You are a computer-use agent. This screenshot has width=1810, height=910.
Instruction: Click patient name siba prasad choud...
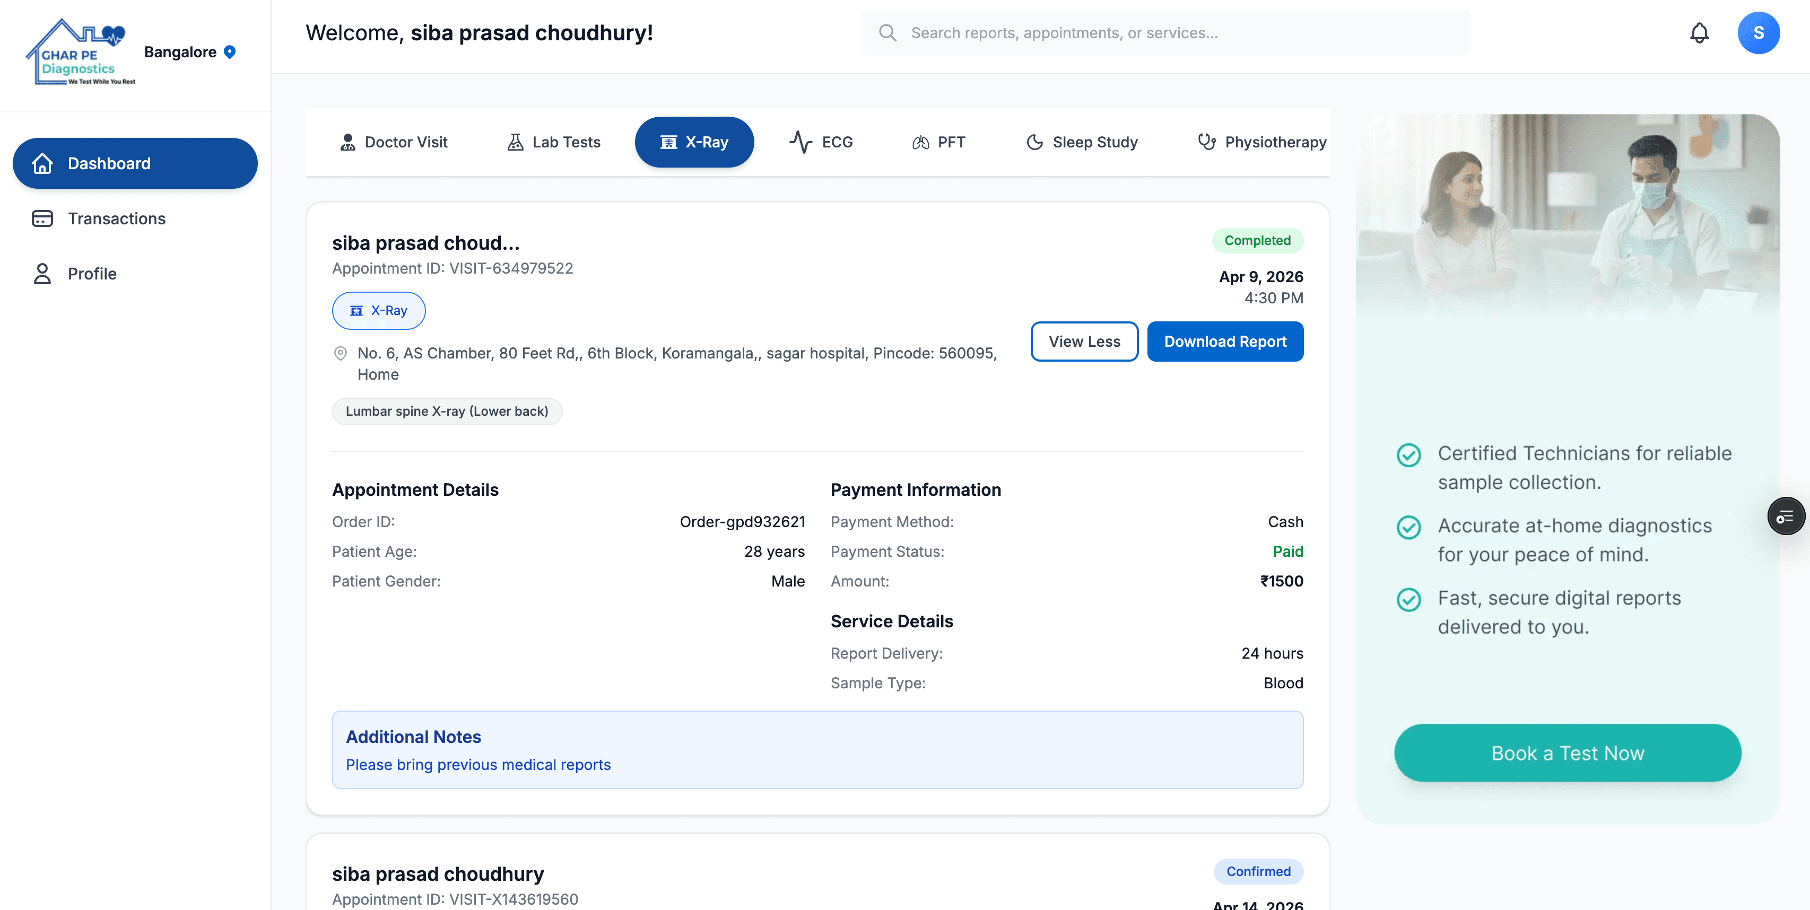click(426, 243)
